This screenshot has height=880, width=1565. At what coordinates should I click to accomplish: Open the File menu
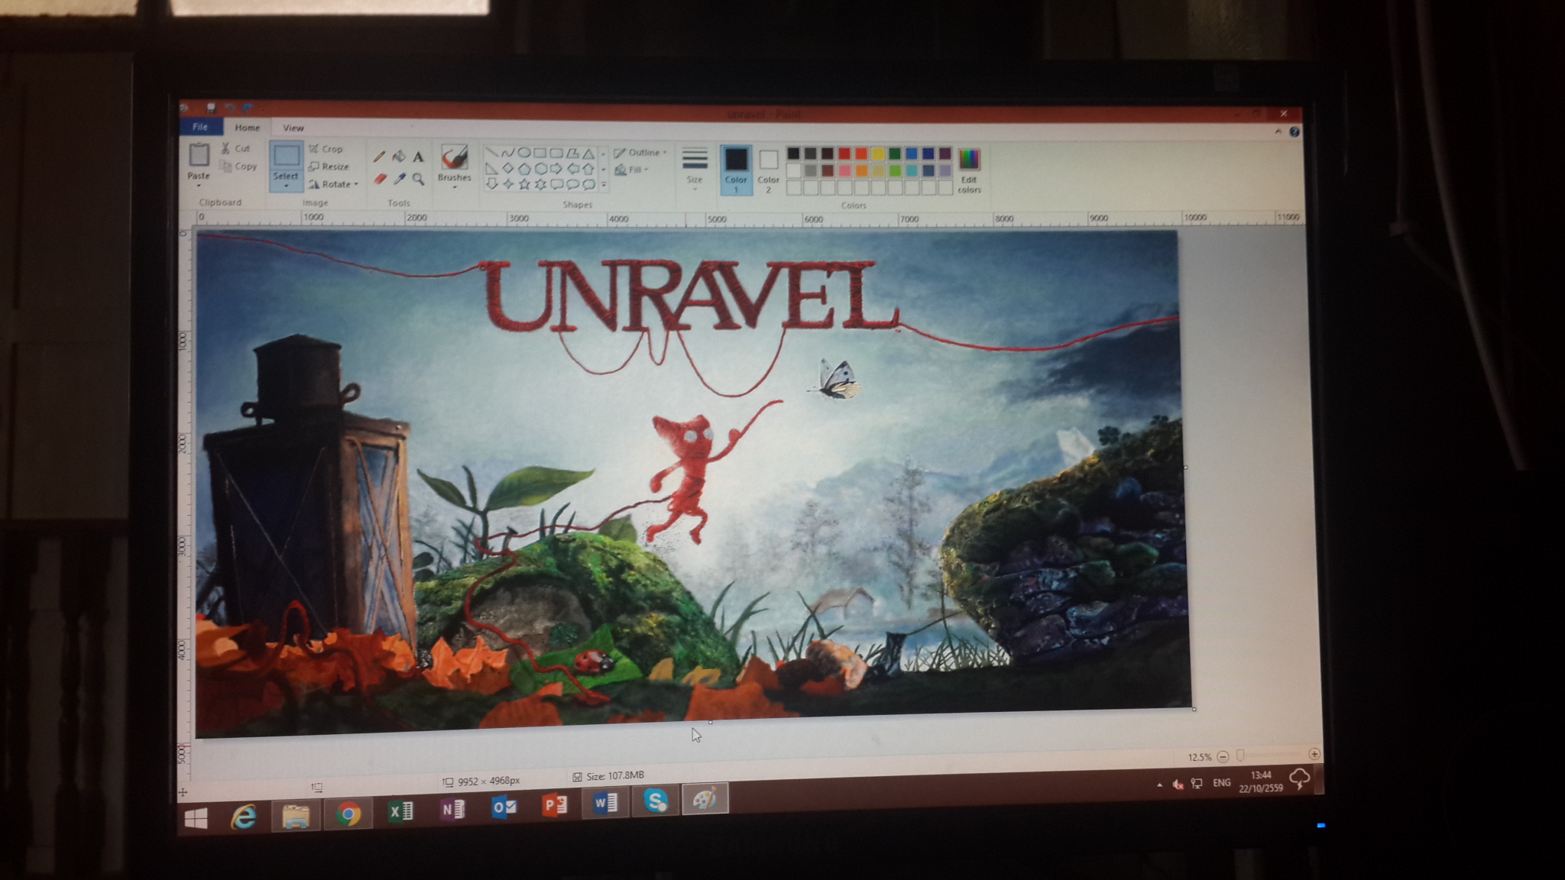(x=200, y=127)
